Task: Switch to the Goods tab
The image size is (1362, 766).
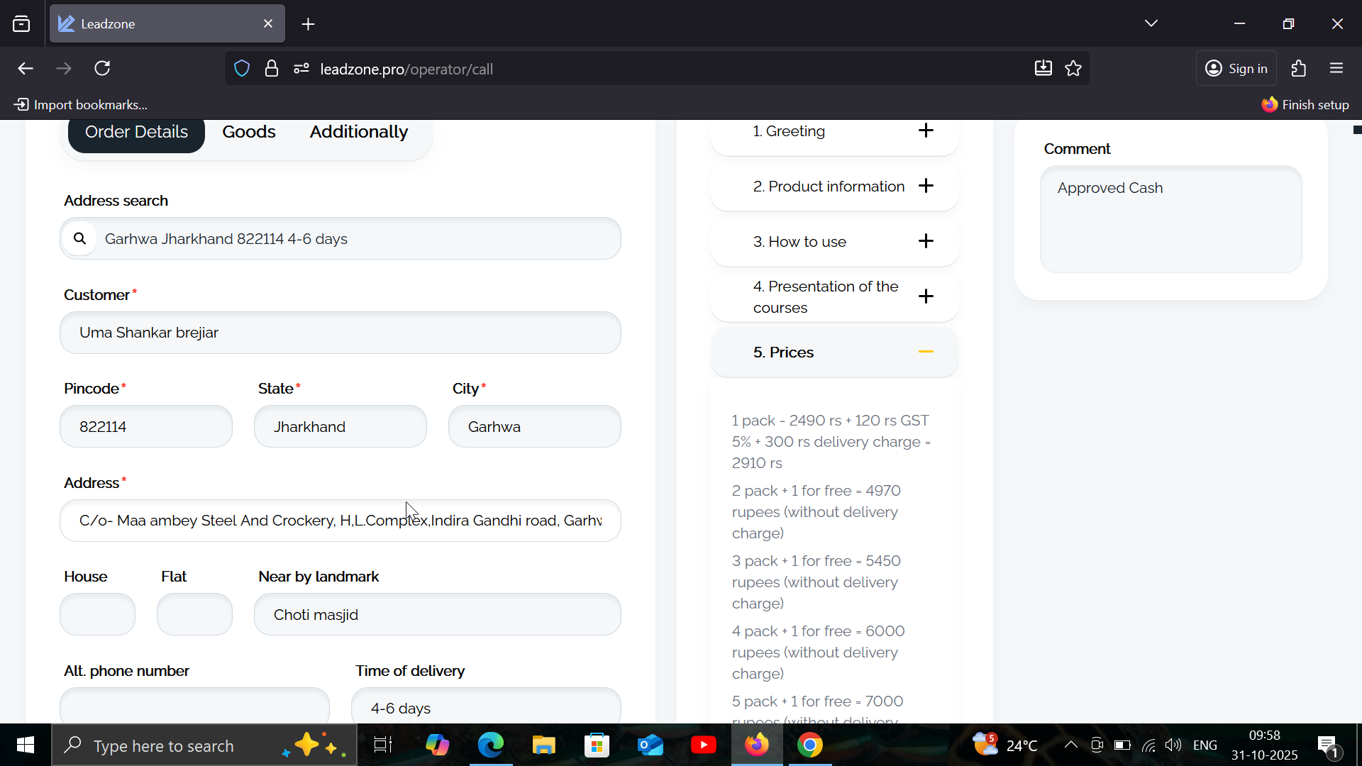Action: click(x=248, y=132)
